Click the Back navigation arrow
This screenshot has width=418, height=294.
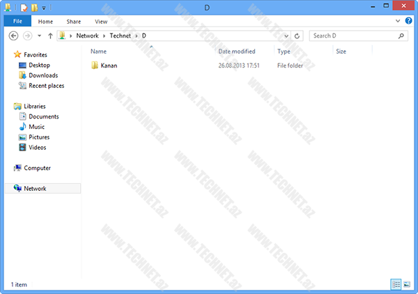[13, 36]
